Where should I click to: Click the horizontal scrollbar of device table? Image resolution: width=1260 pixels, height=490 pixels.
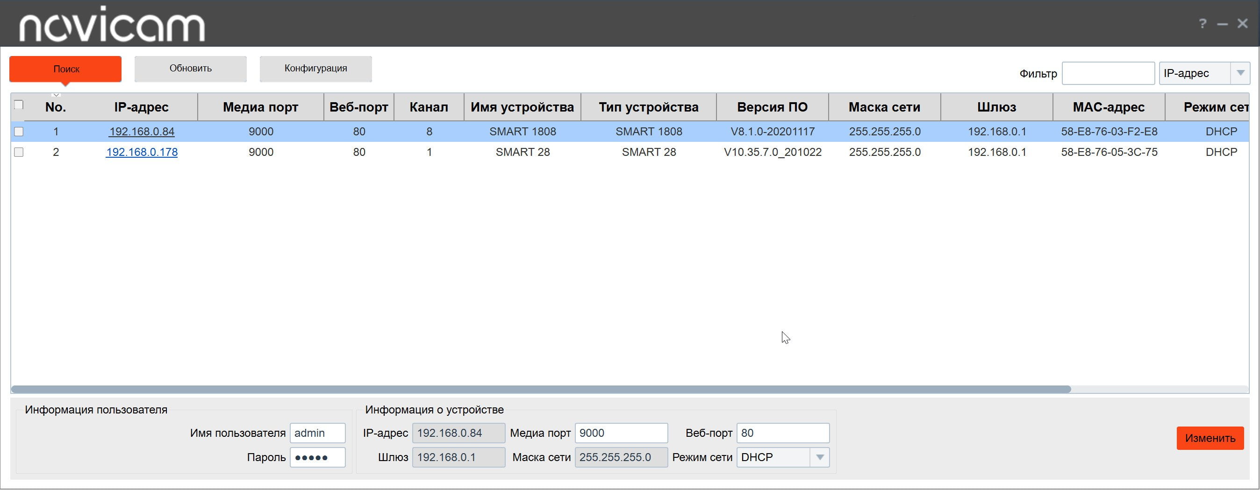click(540, 389)
